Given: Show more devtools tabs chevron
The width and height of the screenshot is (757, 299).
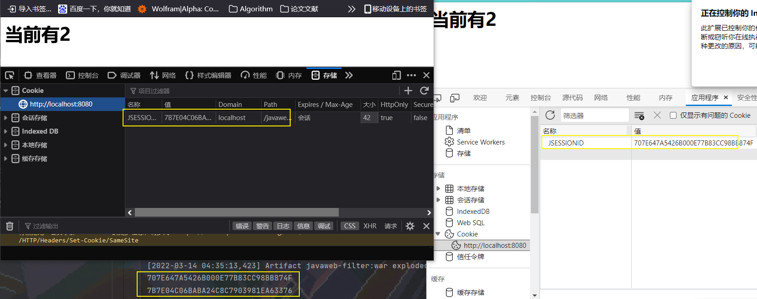Looking at the screenshot, I should pyautogui.click(x=349, y=75).
